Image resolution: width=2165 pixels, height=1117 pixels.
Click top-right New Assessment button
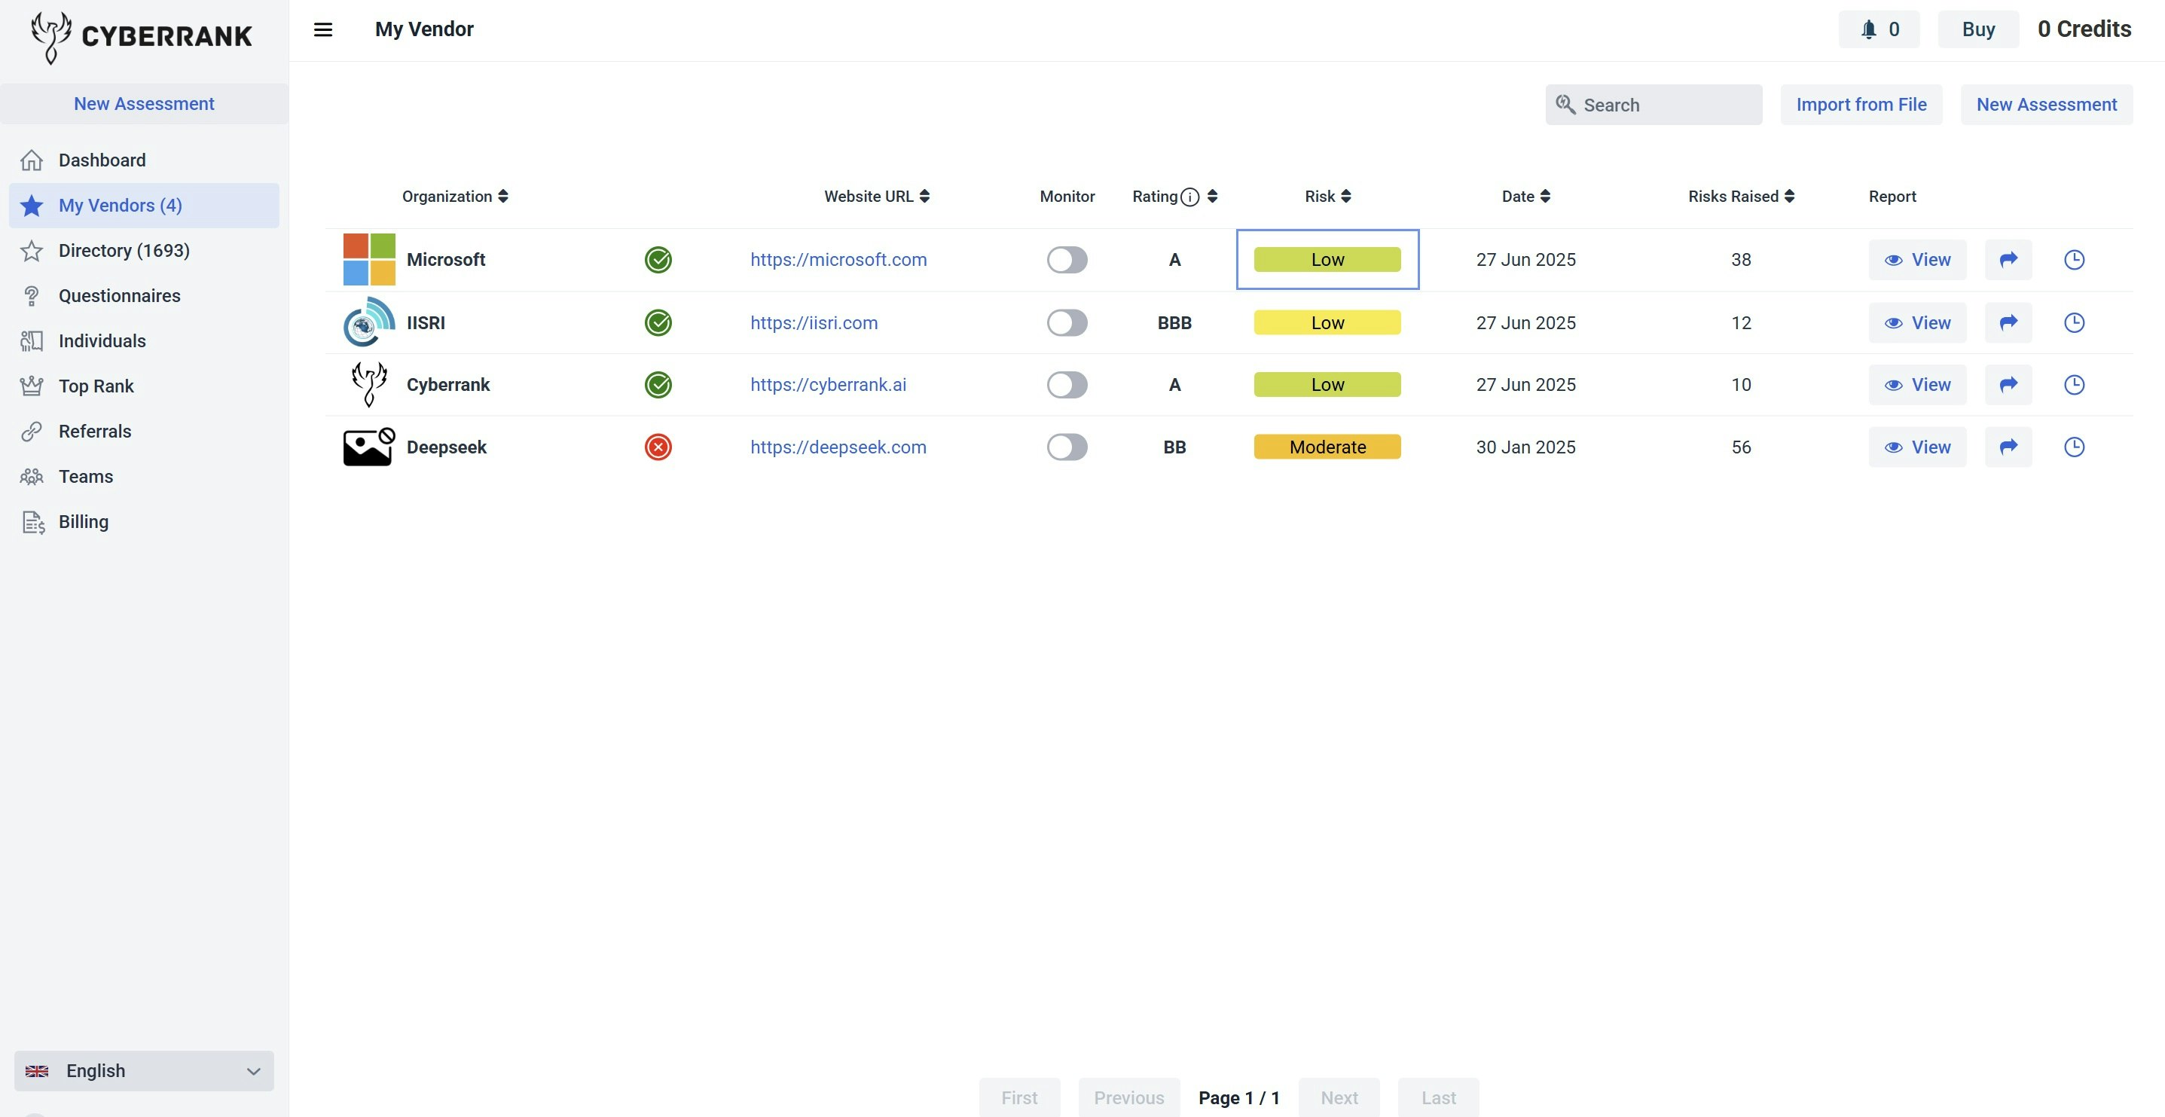click(x=2047, y=104)
